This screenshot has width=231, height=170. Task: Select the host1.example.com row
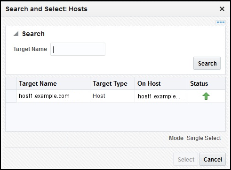point(115,96)
